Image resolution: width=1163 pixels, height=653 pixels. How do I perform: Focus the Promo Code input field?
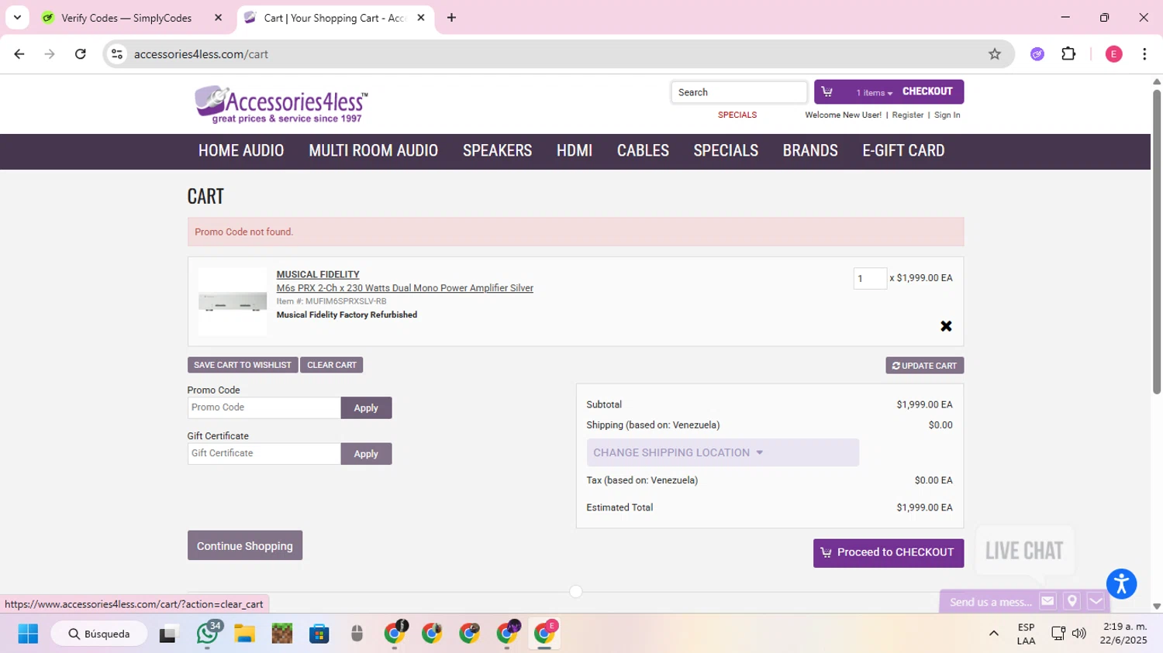pyautogui.click(x=264, y=407)
